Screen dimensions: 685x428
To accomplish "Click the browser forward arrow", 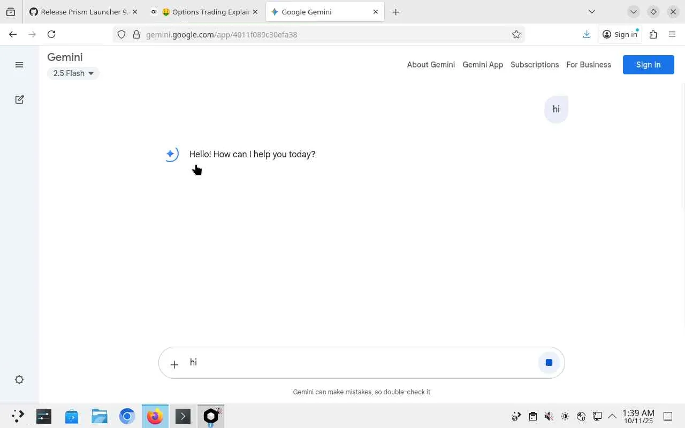I will point(32,34).
